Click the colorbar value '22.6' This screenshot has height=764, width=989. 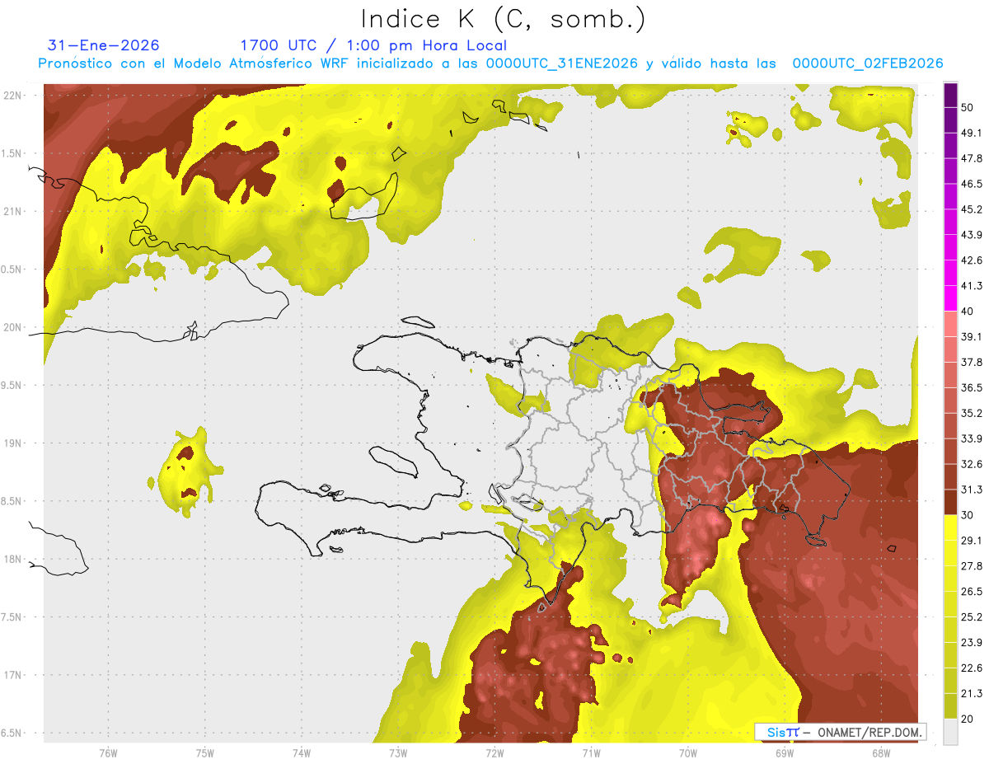[x=972, y=668]
